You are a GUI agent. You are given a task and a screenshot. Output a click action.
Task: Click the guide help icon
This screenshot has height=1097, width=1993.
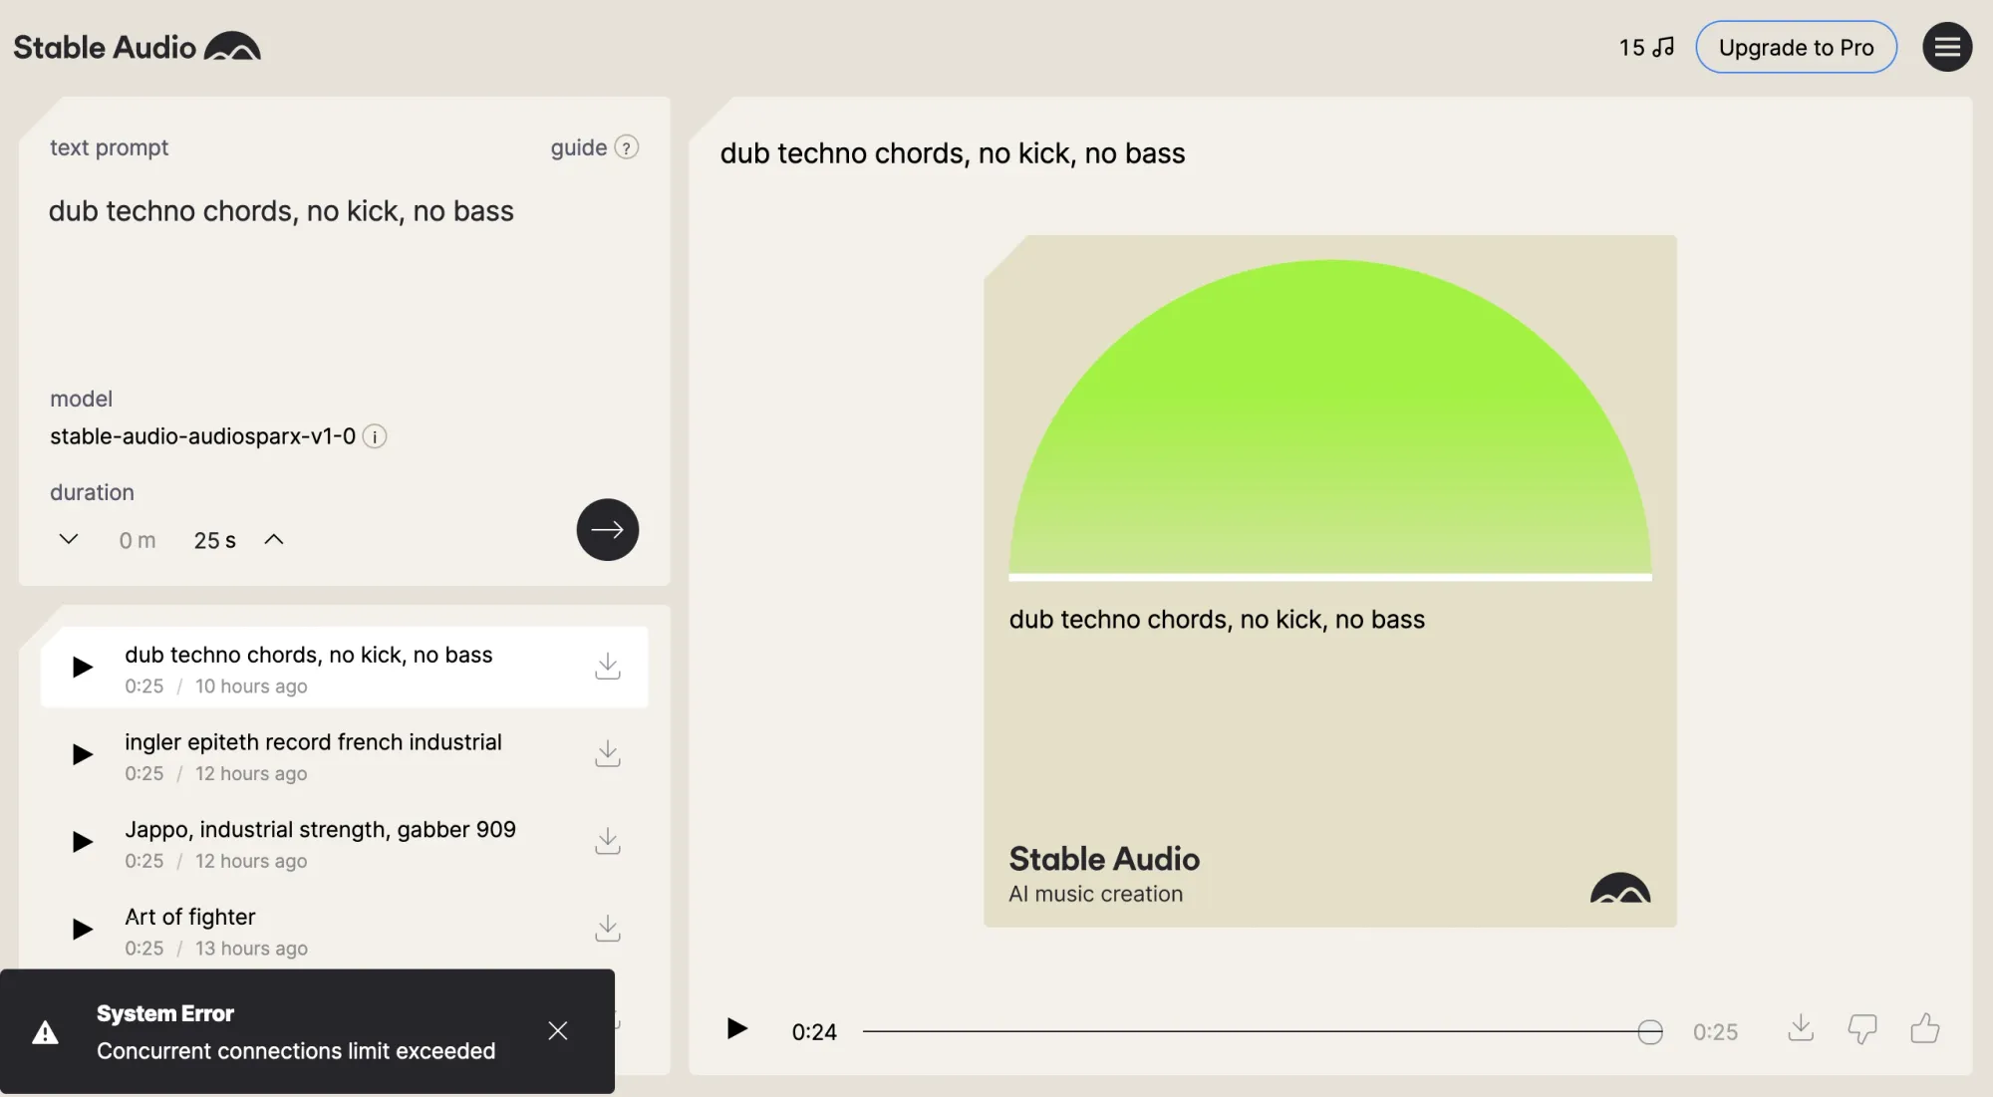click(x=626, y=147)
